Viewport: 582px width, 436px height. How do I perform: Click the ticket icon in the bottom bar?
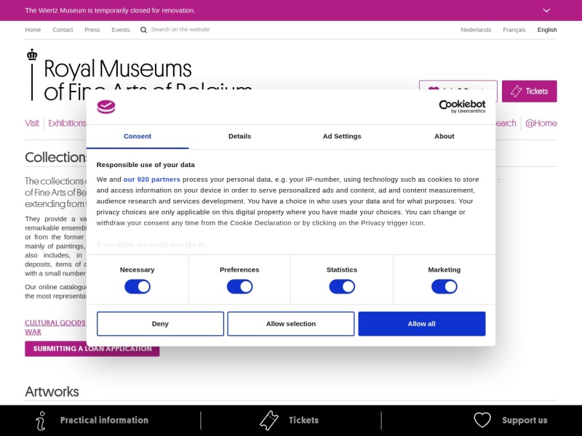(269, 421)
